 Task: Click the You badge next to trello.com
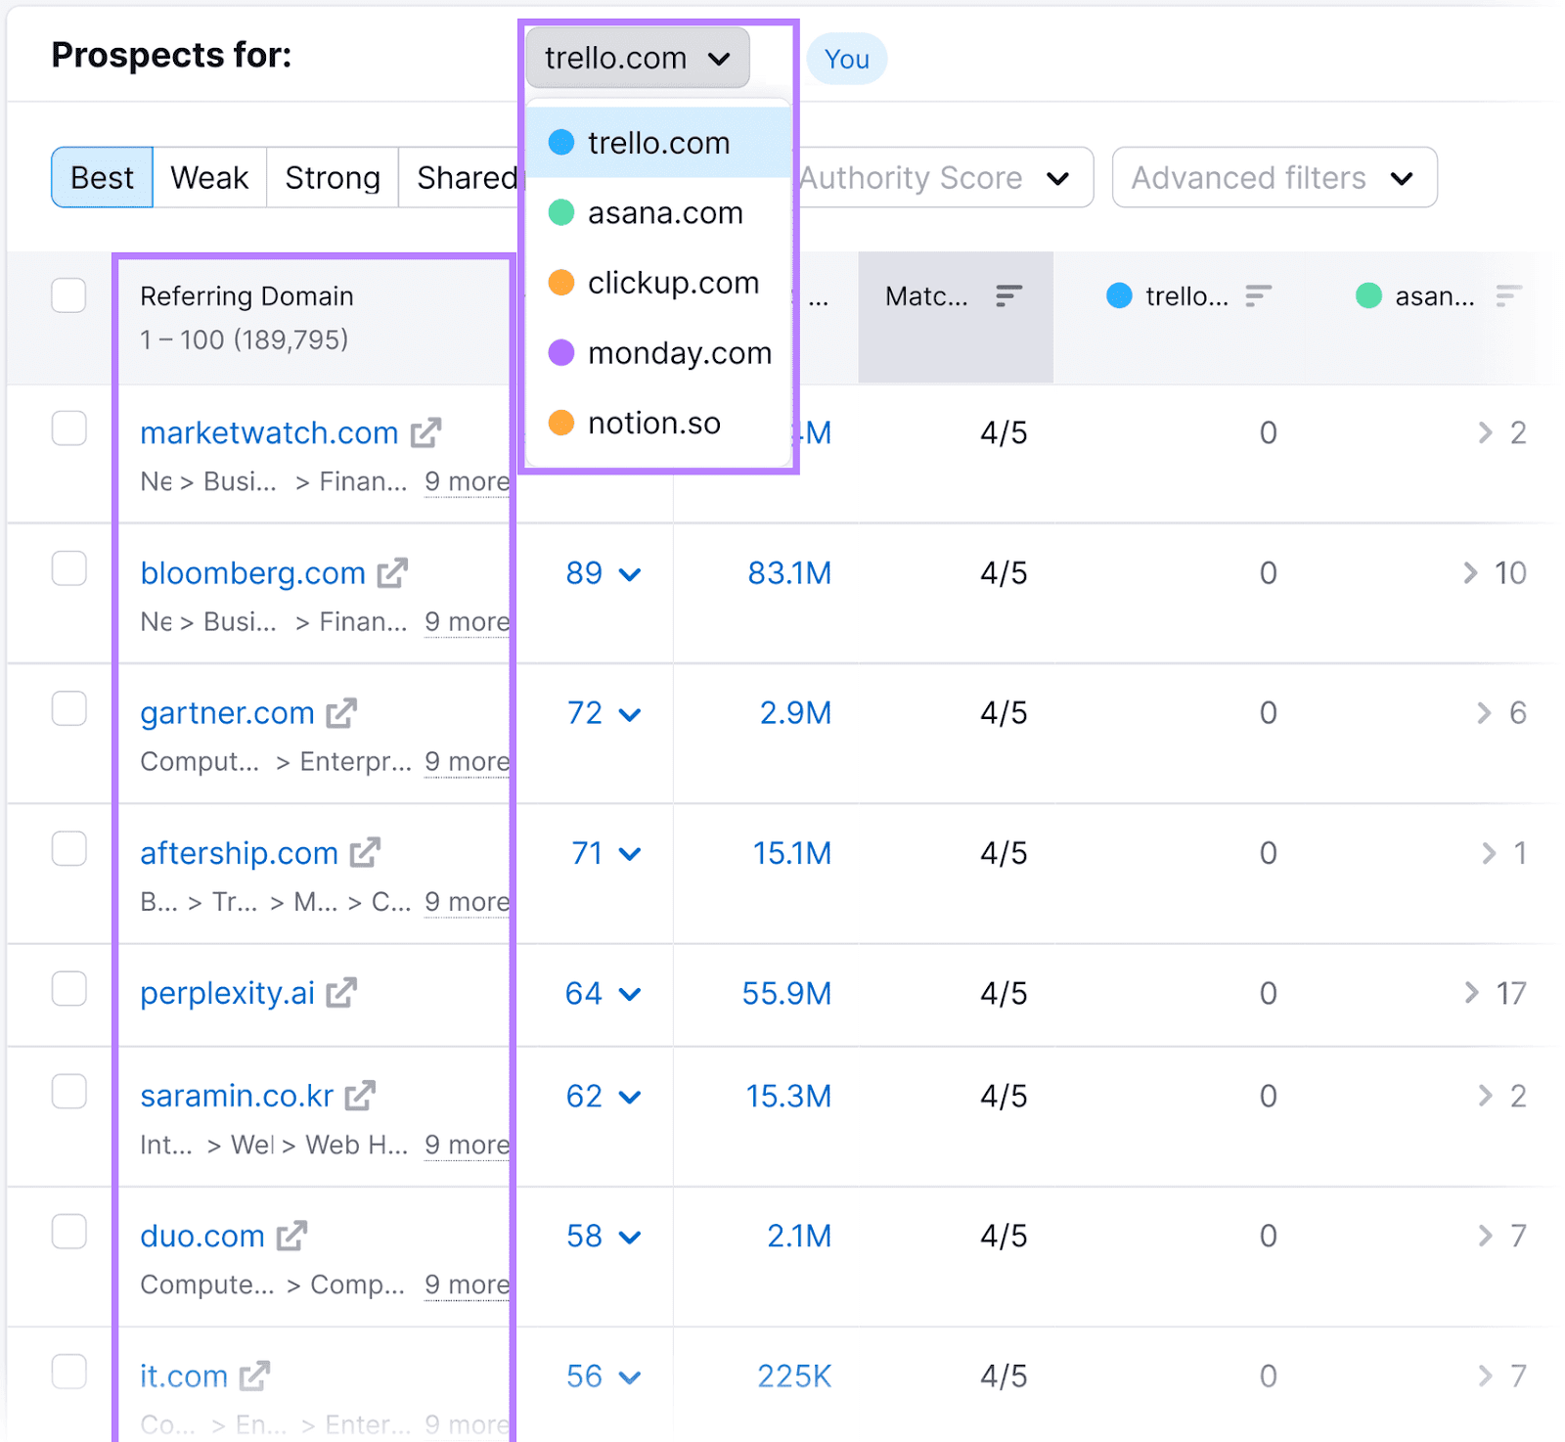845,59
